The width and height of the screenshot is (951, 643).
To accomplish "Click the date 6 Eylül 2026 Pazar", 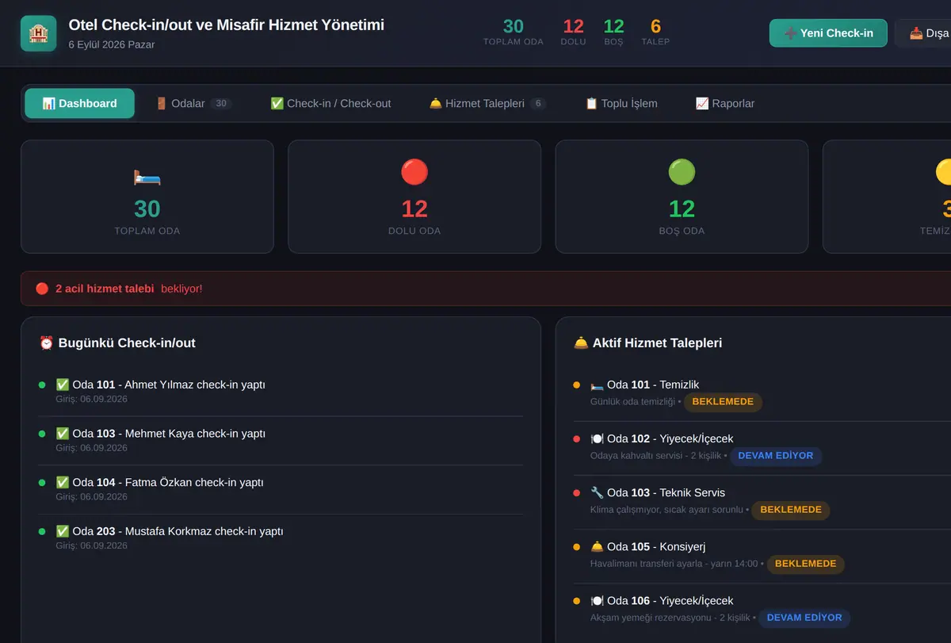I will click(112, 44).
